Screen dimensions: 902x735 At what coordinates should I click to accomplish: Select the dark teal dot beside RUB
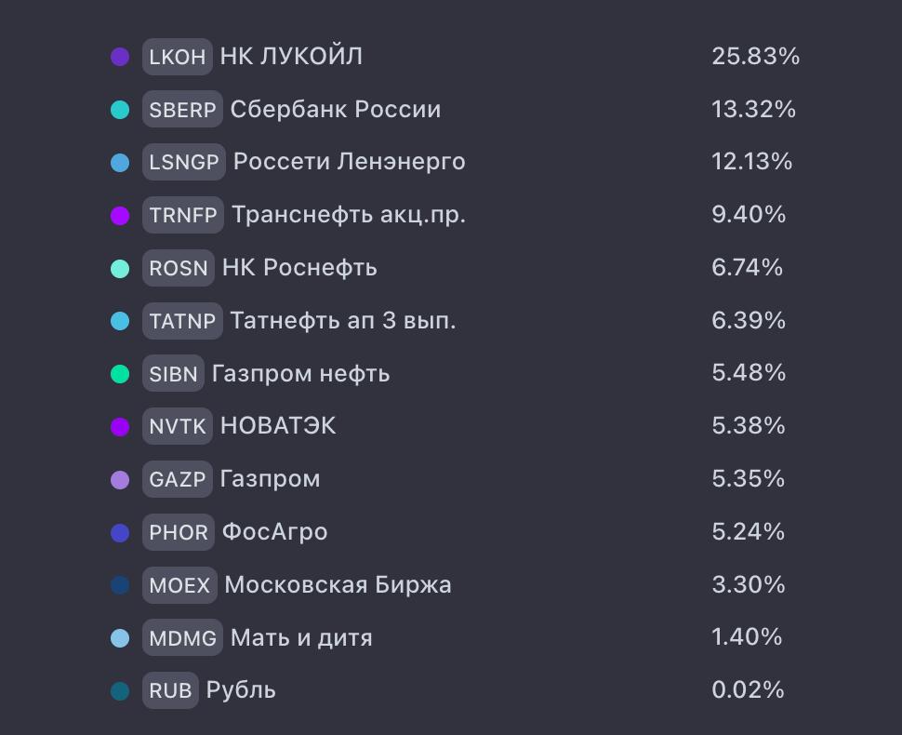121,690
